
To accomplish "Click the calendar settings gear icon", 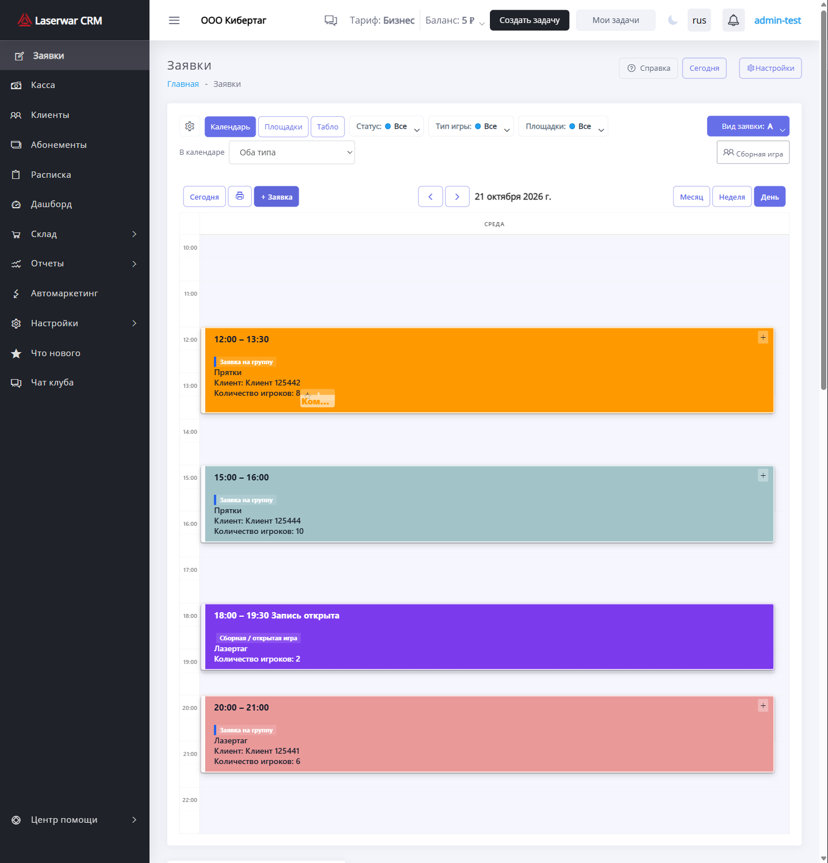I will point(190,127).
